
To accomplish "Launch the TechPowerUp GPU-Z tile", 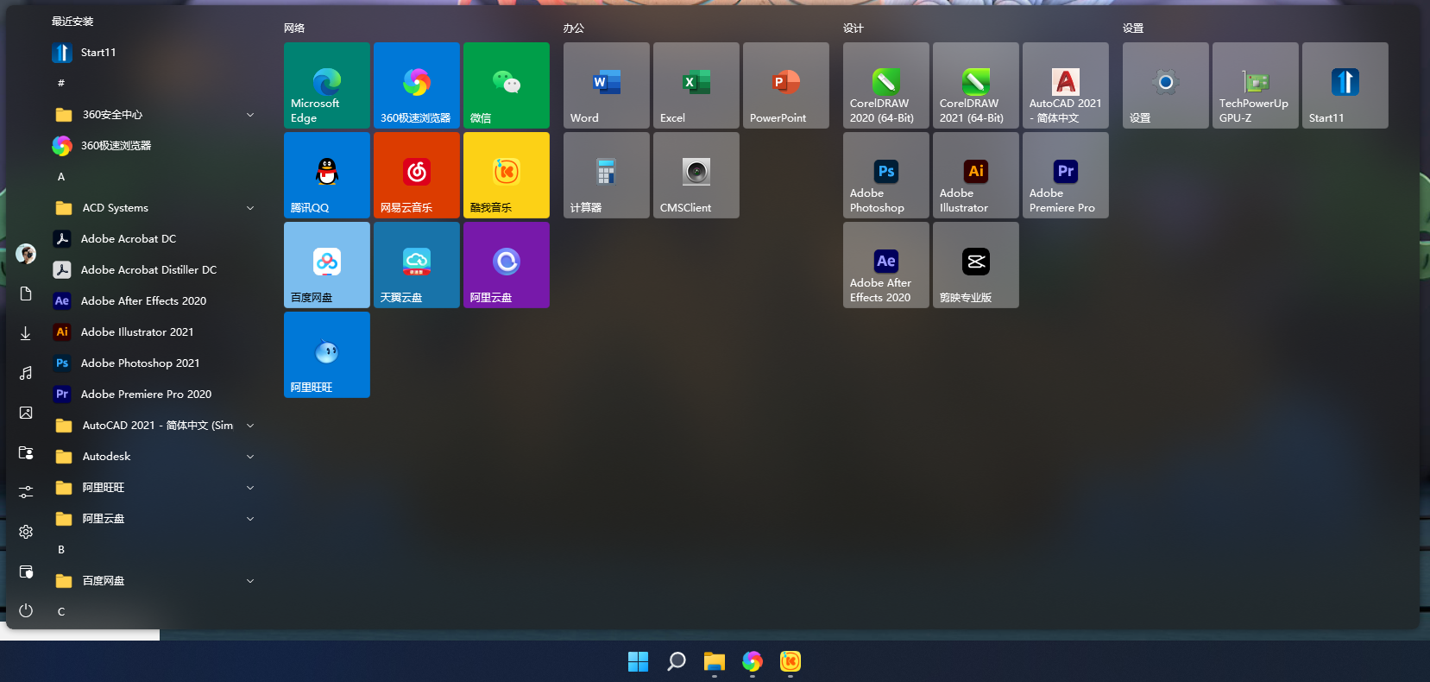I will [x=1256, y=85].
